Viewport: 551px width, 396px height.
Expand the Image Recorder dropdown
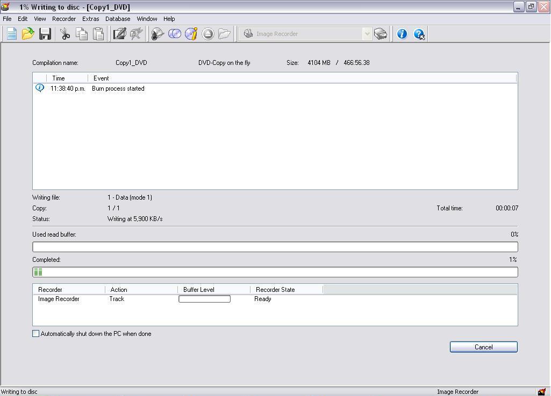[x=367, y=34]
